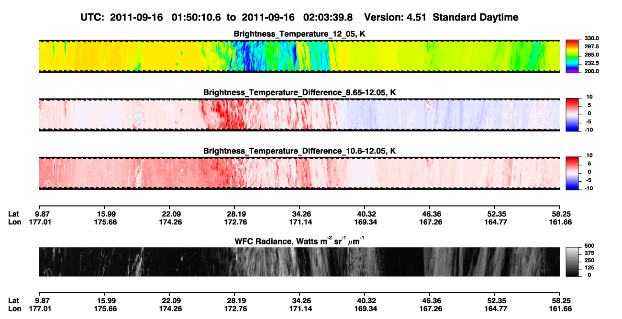622x319 pixels.
Task: Select the end time 02:03:39.8 in header
Action: click(328, 17)
